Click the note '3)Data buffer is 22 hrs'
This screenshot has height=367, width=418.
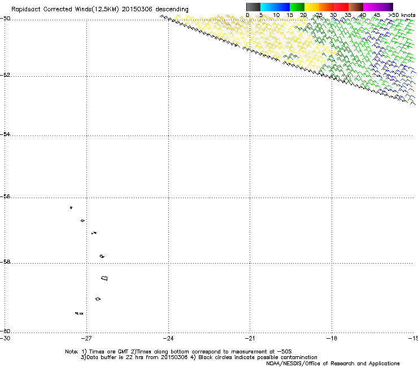134,357
